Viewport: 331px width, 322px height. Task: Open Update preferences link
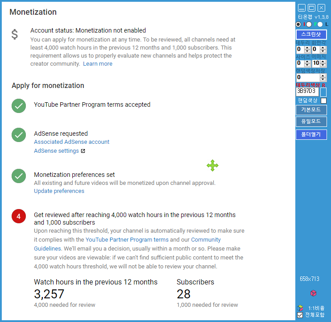pyautogui.click(x=59, y=191)
